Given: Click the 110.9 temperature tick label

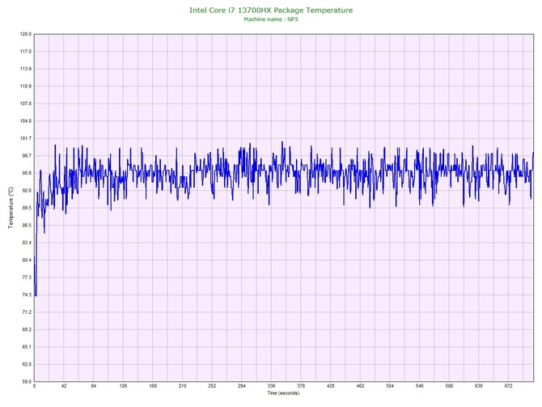Looking at the screenshot, I should click(x=26, y=86).
